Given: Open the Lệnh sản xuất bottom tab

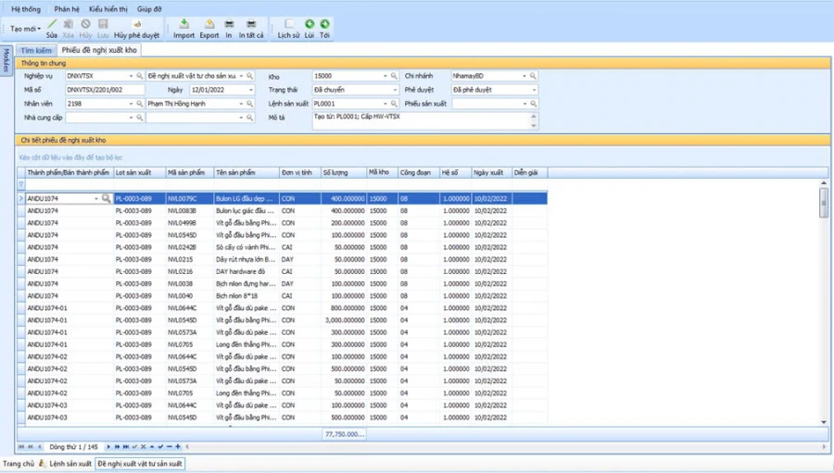Looking at the screenshot, I should tap(70, 464).
